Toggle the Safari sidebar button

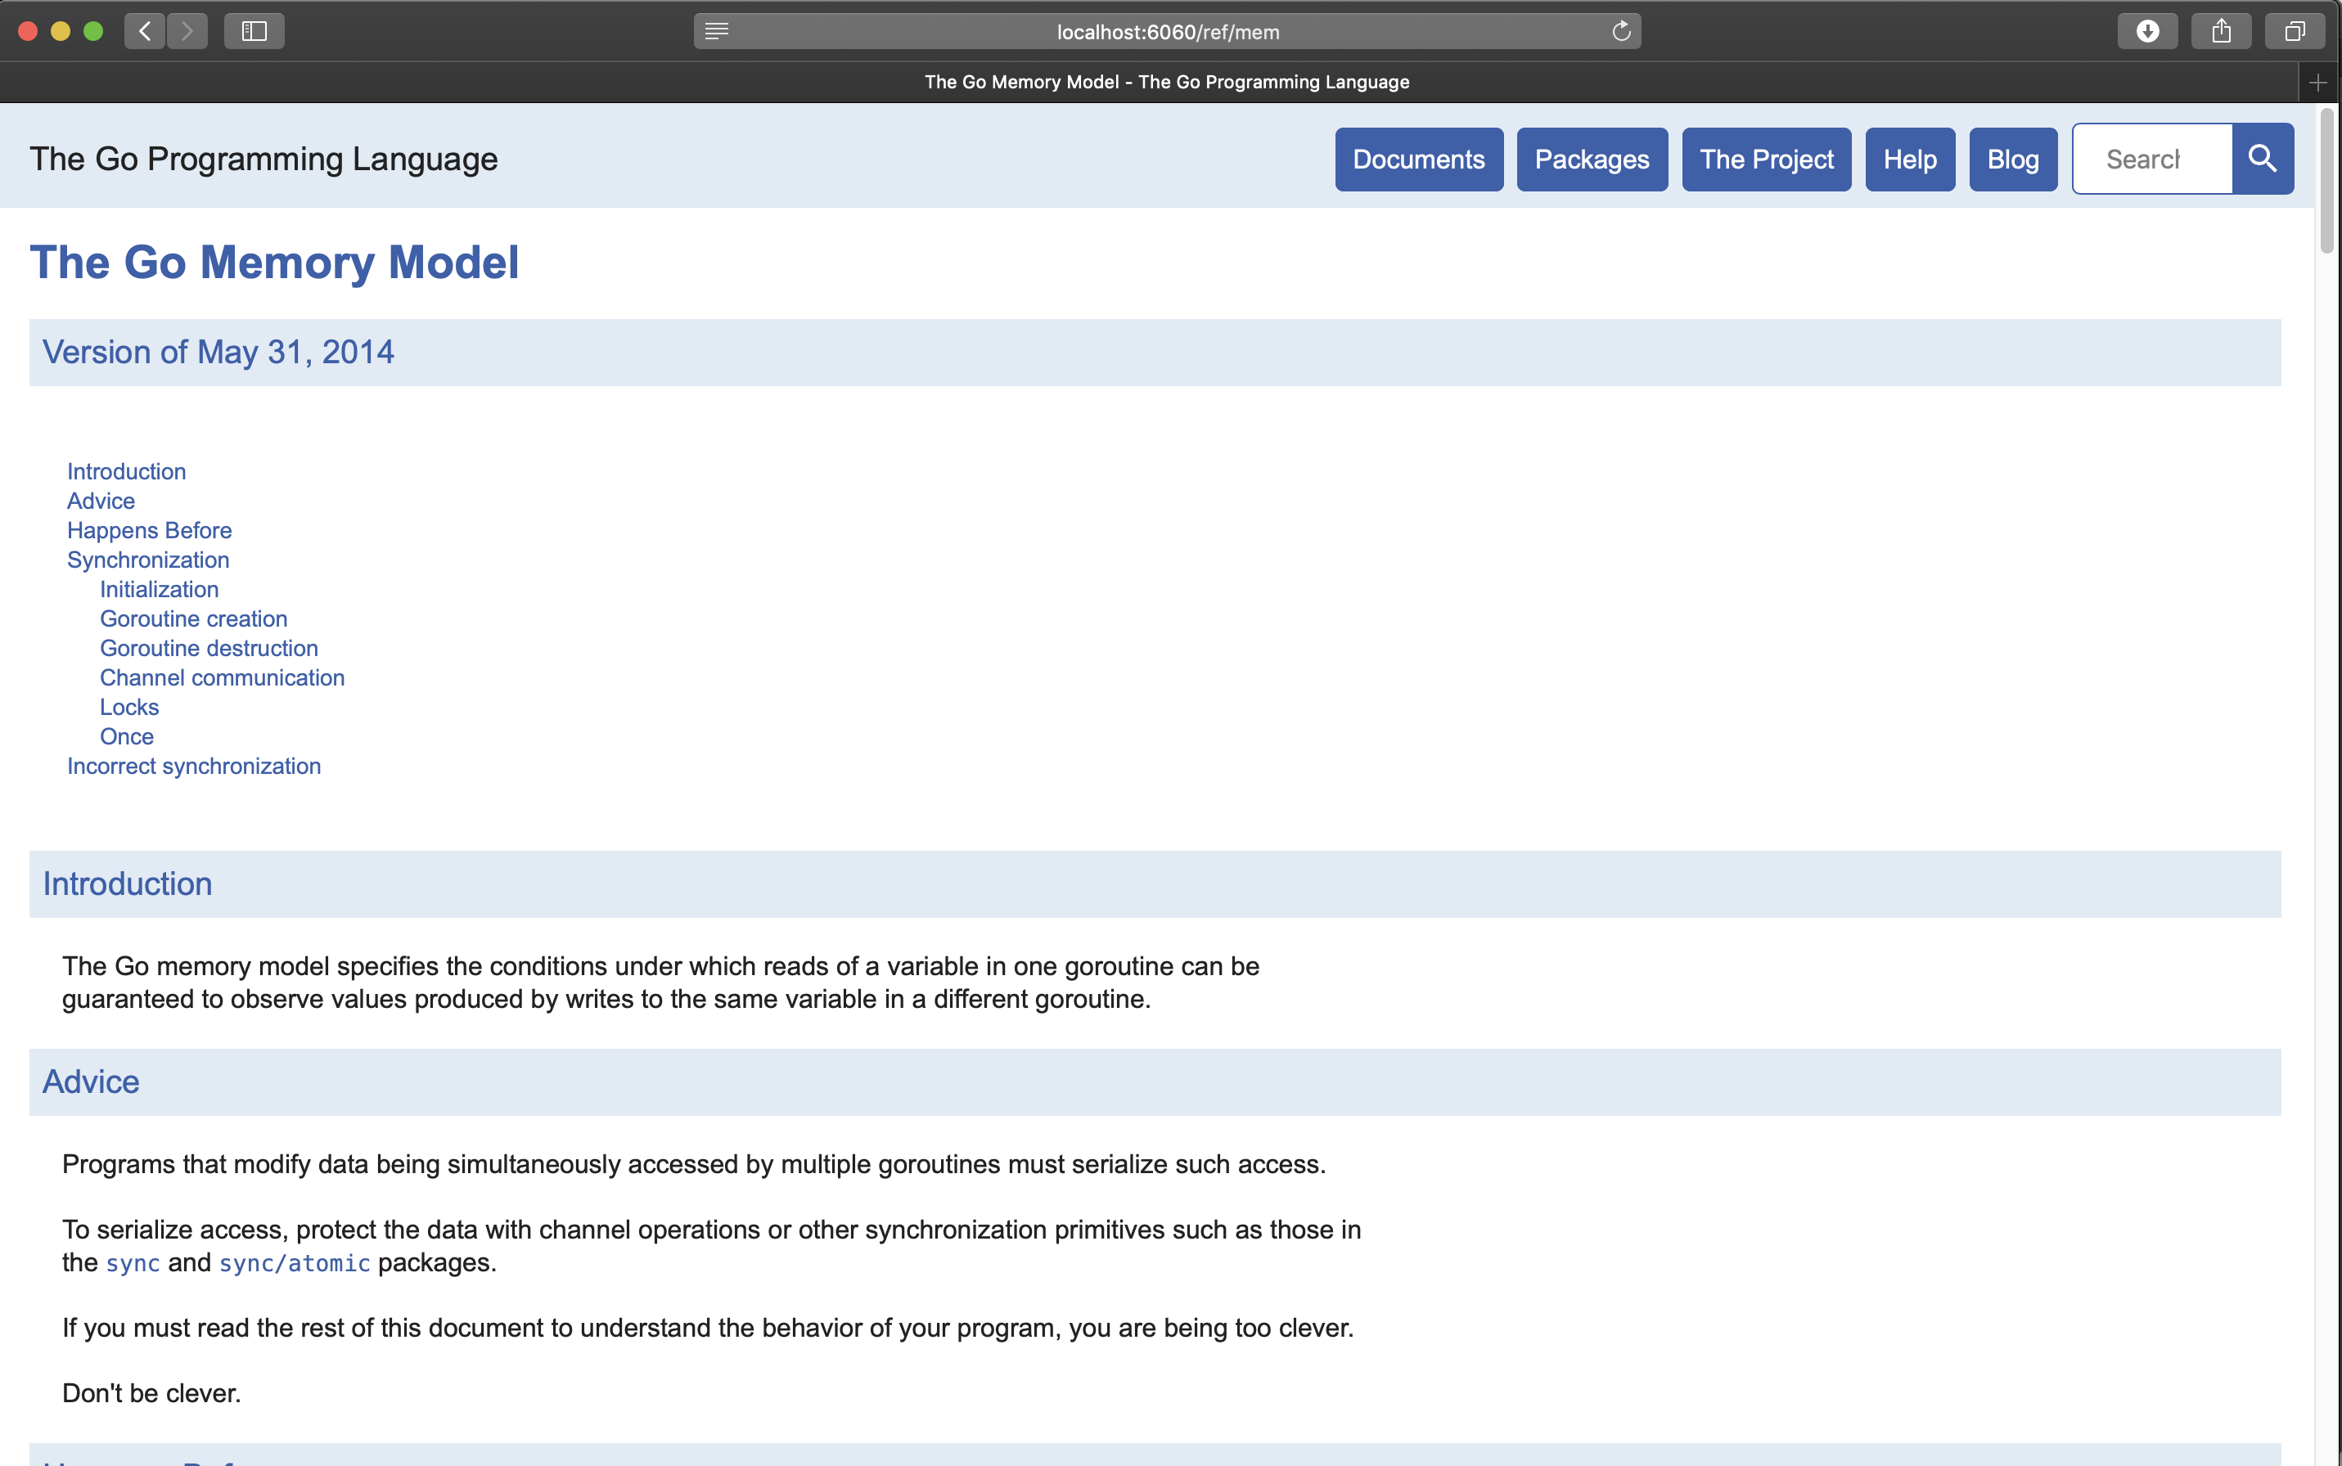pyautogui.click(x=254, y=31)
